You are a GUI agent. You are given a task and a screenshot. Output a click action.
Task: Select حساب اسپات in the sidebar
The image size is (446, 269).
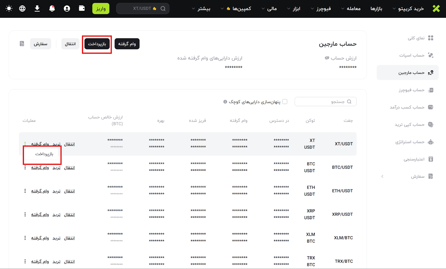click(x=412, y=55)
